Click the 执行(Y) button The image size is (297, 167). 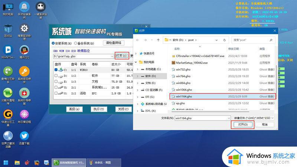[x=99, y=109]
